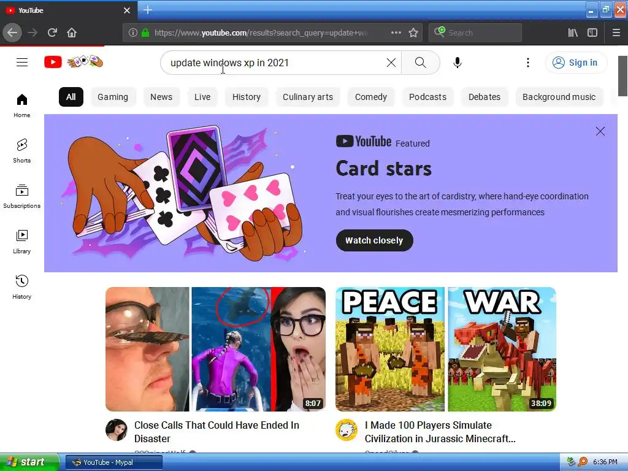Select the News filter chip
This screenshot has width=628, height=471.
[x=161, y=97]
